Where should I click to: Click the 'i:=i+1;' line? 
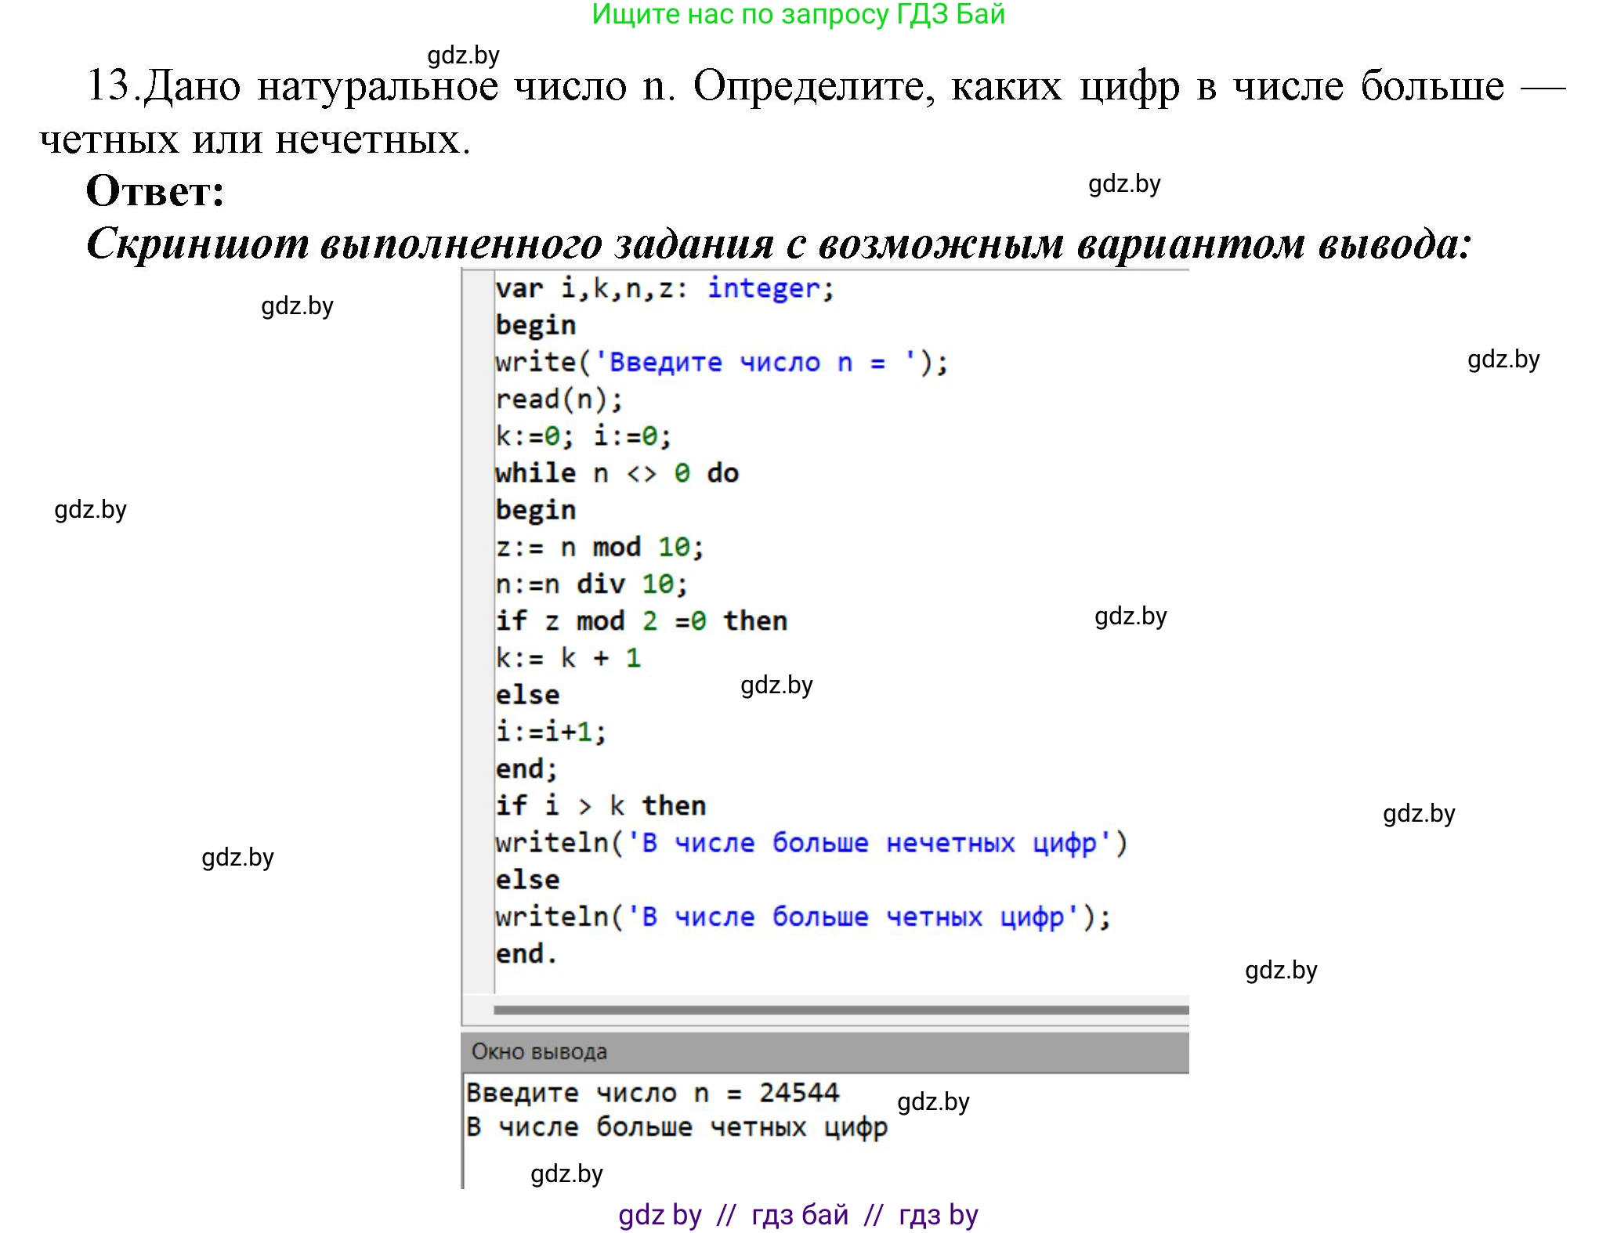point(551,732)
